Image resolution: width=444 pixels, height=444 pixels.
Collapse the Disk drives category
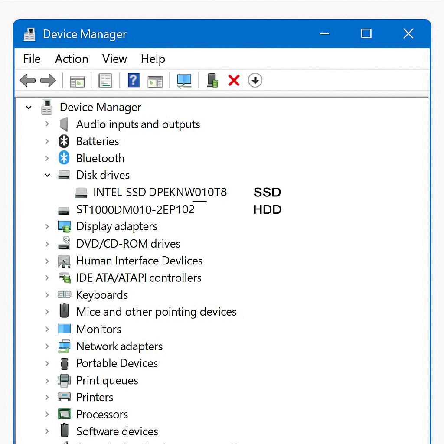pos(47,175)
